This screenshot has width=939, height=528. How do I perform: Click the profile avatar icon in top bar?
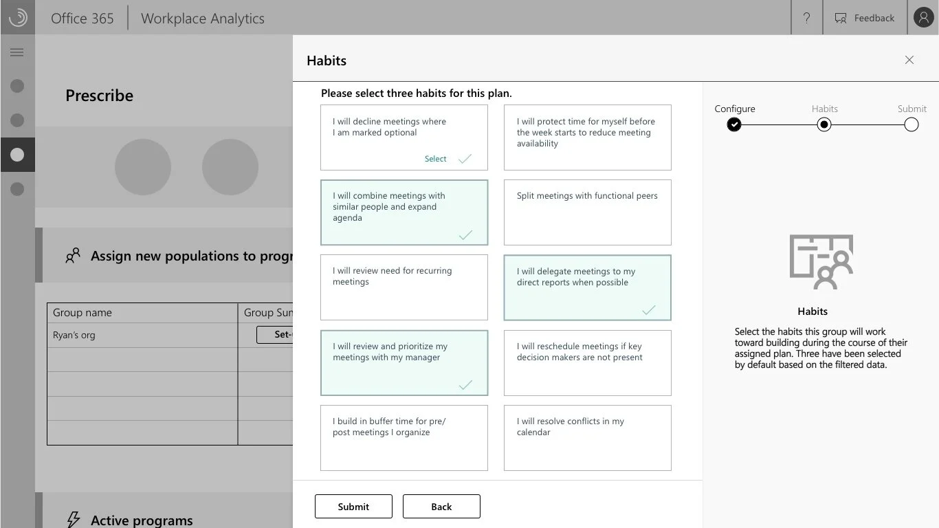[x=923, y=17]
